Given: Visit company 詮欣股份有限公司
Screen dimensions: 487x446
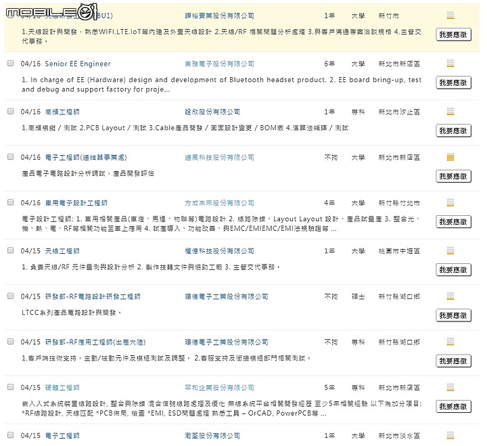Looking at the screenshot, I should click(212, 112).
